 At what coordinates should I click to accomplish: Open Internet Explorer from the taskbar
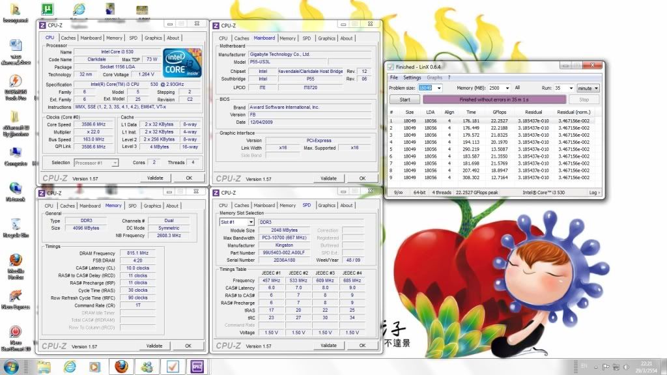[x=69, y=365]
